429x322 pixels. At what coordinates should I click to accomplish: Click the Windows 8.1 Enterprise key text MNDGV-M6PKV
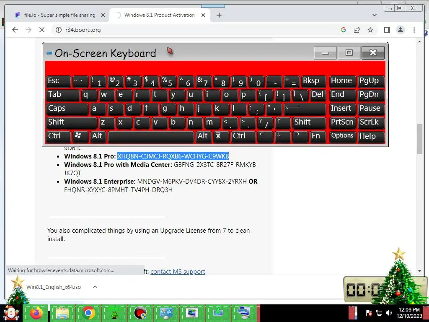(192, 182)
